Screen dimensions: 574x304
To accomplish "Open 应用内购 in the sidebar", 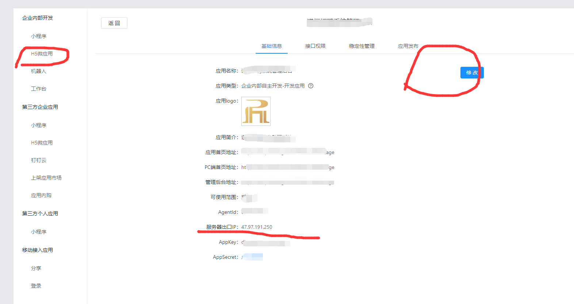I will pos(41,195).
